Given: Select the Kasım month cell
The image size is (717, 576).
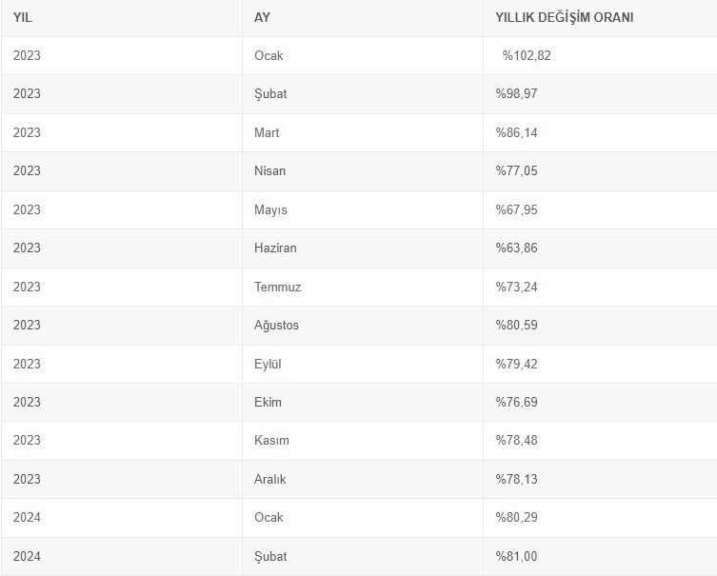Looking at the screenshot, I should point(271,440).
